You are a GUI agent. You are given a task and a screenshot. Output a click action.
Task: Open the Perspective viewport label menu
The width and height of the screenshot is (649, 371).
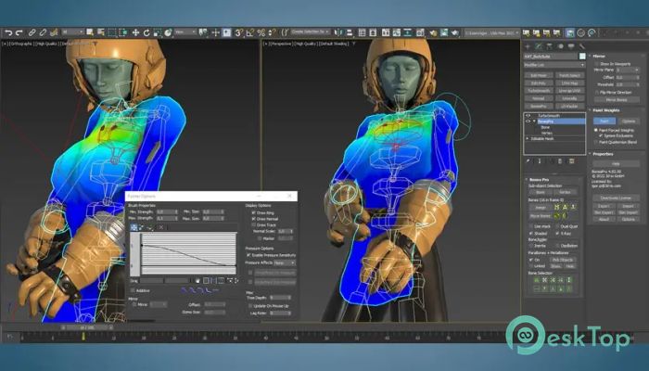[x=282, y=43]
